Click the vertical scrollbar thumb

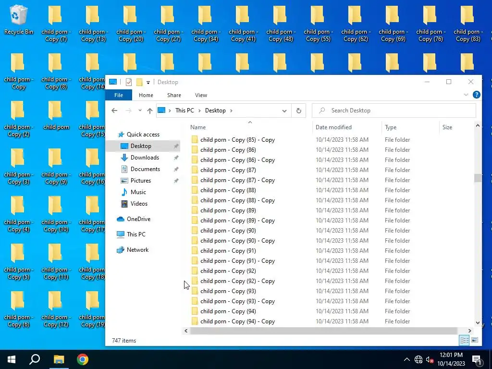click(x=478, y=178)
